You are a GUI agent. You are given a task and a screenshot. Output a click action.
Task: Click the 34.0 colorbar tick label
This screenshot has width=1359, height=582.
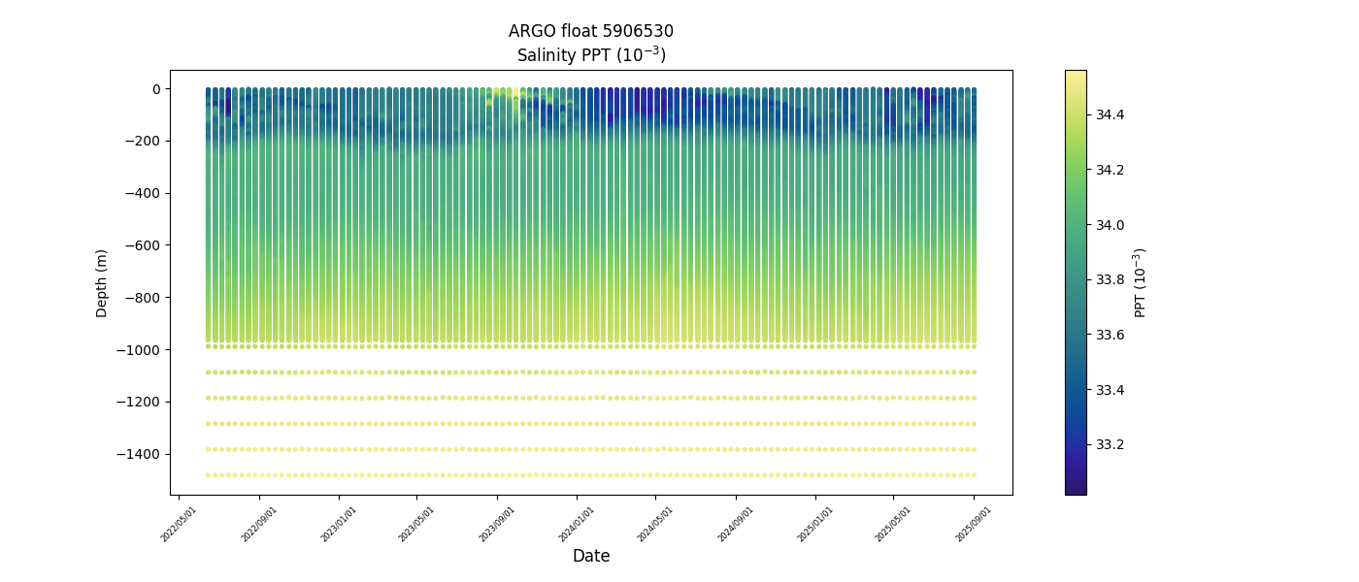click(x=1110, y=225)
